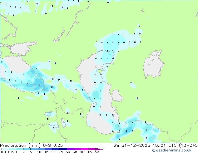Choose the 20–25 mm dark blue legend swatch
The height and width of the screenshot is (153, 198).
[56, 149]
